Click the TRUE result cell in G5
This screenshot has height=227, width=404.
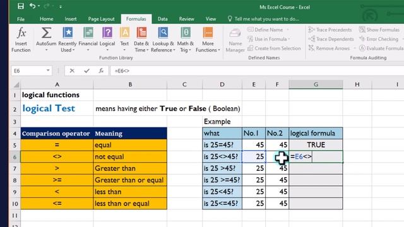click(316, 145)
